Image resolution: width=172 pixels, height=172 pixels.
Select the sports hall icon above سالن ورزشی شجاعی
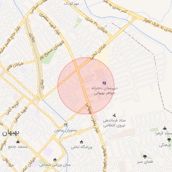55,160
